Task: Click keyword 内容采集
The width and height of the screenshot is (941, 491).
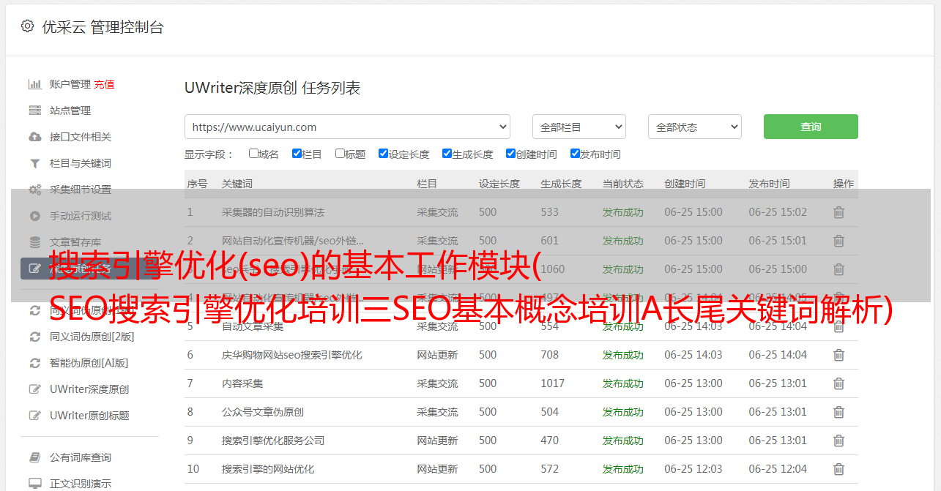Action: (242, 383)
